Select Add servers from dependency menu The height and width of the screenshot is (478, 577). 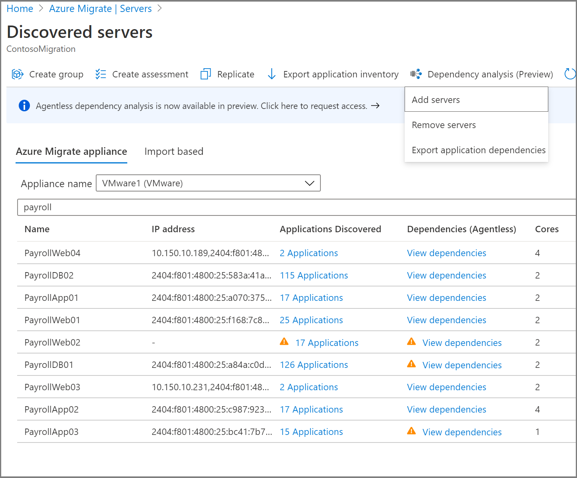click(x=436, y=100)
